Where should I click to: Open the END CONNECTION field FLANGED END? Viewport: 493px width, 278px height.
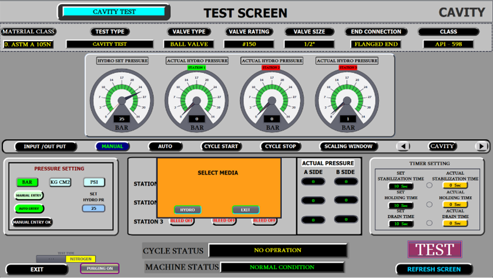(375, 44)
